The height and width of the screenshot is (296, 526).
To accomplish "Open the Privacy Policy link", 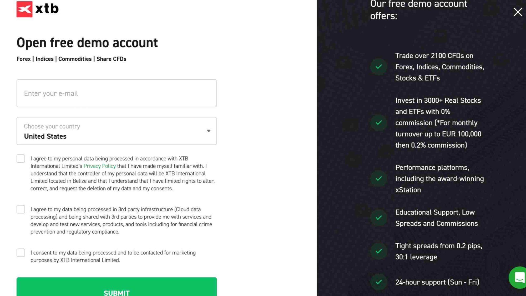I will (99, 166).
